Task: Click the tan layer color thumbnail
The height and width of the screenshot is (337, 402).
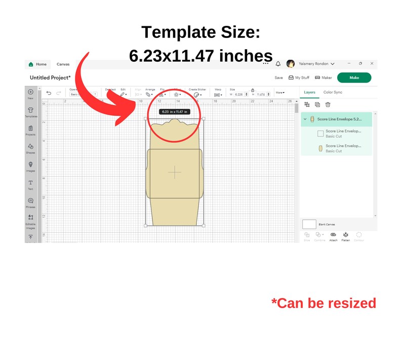Action: point(320,148)
